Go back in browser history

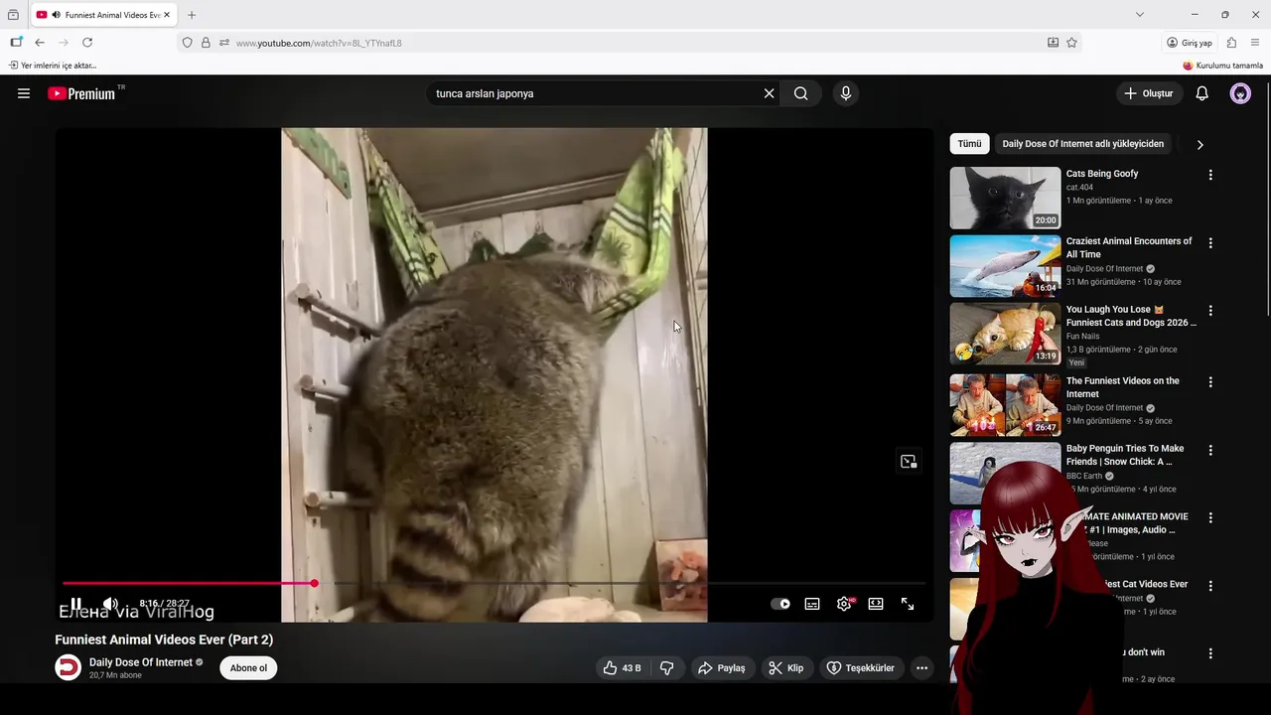click(x=40, y=43)
